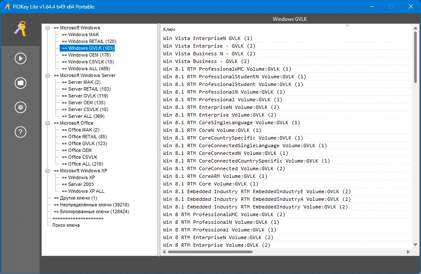Viewport: 421px width, 274px height.
Task: Select Win 8.1 Embedded Industry EmbeddedIndustryA row
Action: [x=286, y=199]
